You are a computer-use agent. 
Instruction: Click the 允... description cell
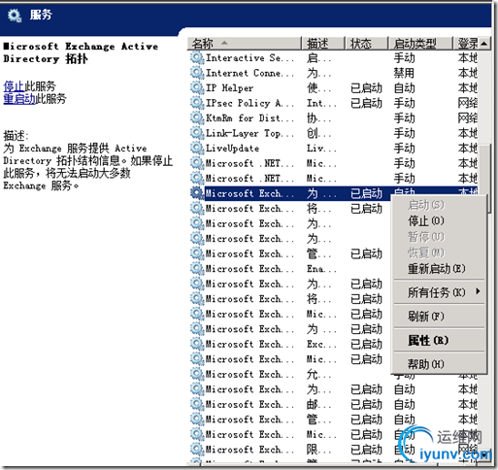(318, 374)
